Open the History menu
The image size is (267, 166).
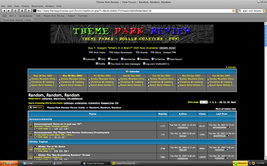point(25,6)
